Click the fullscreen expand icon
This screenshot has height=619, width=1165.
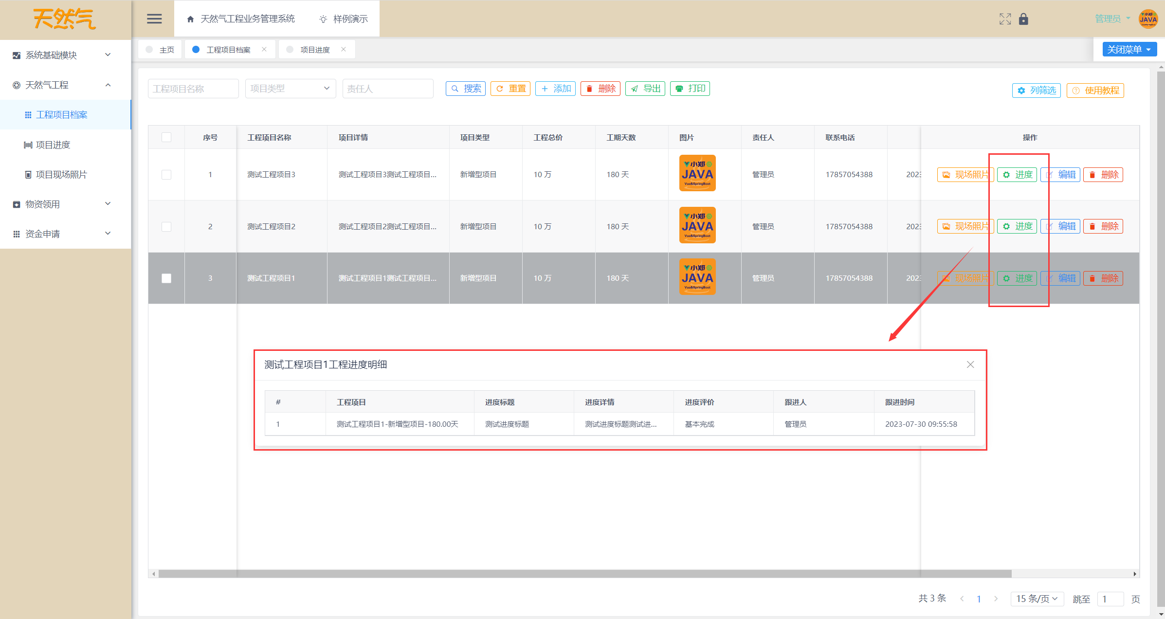(1005, 19)
